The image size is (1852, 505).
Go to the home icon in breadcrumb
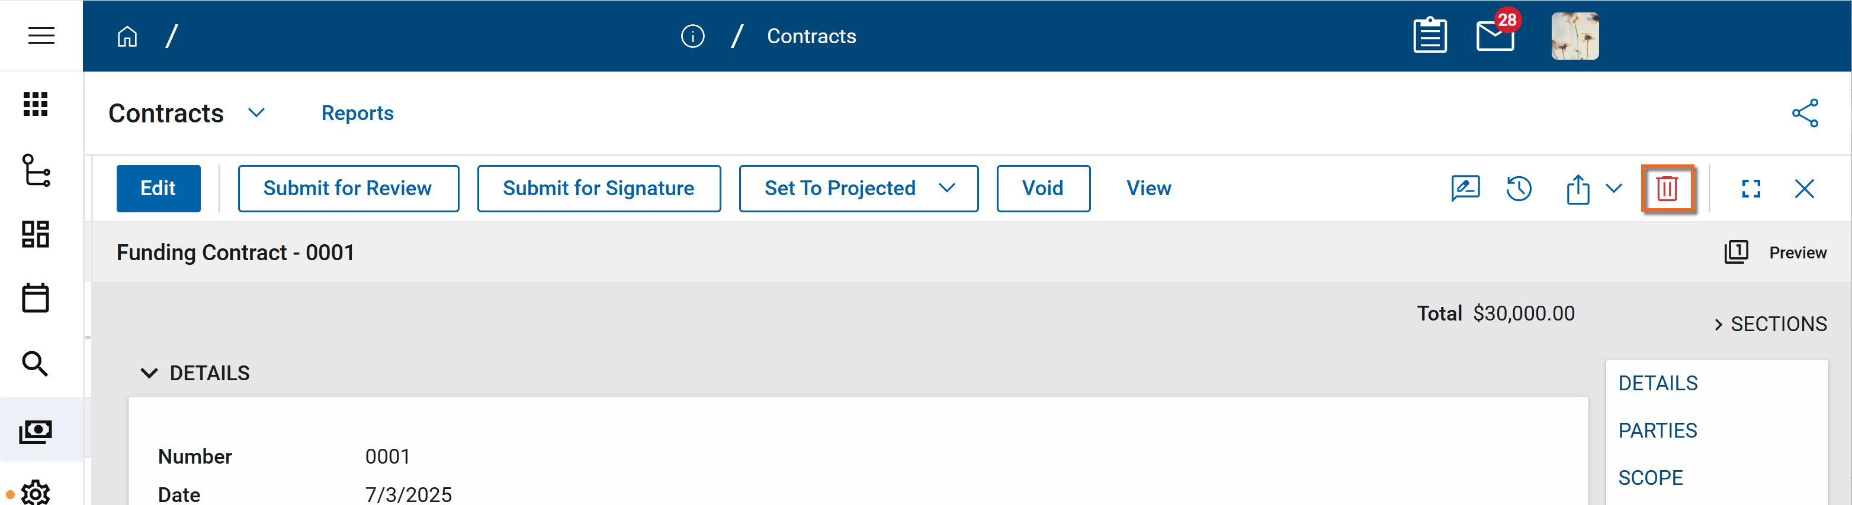click(x=127, y=36)
